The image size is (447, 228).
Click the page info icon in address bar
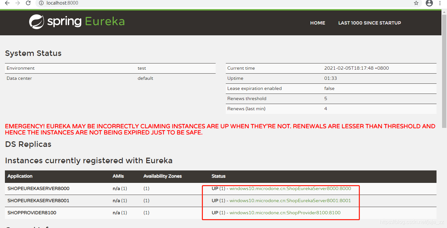point(41,3)
